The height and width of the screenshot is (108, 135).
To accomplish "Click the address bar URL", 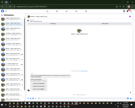I will point(32,7).
